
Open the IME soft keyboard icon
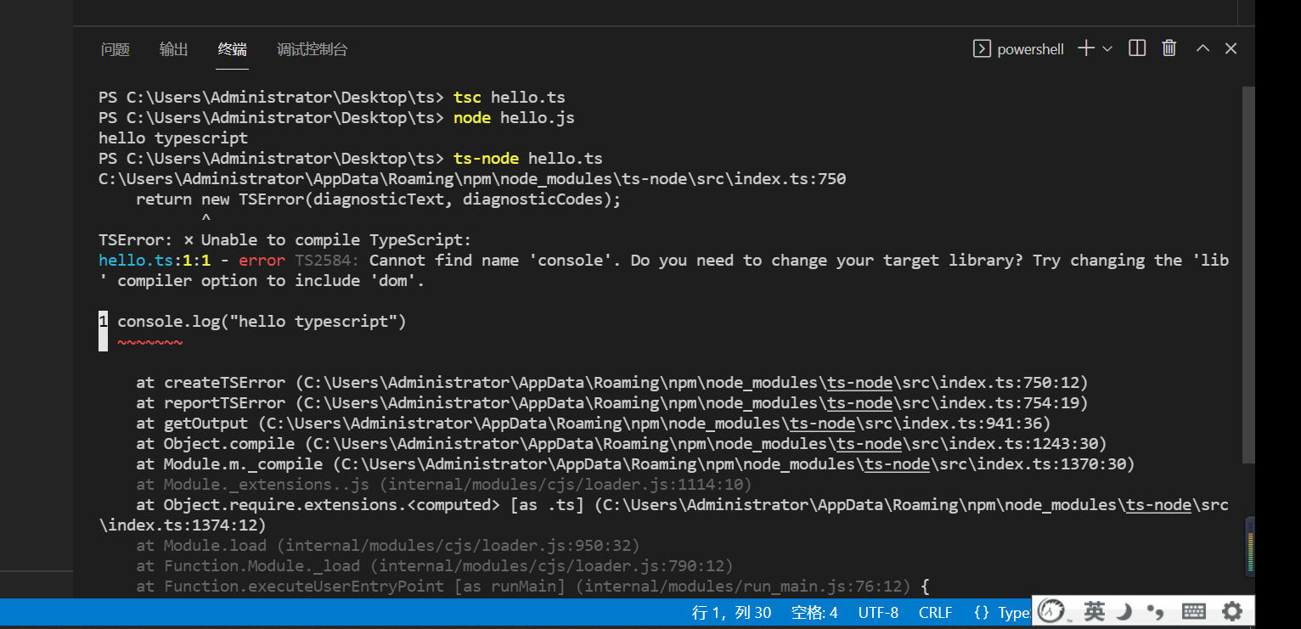pos(1193,610)
